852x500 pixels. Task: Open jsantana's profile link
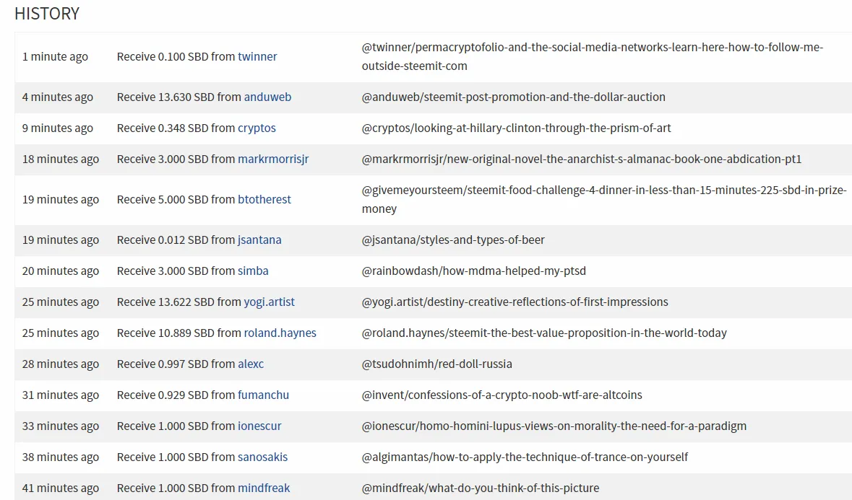(x=259, y=240)
